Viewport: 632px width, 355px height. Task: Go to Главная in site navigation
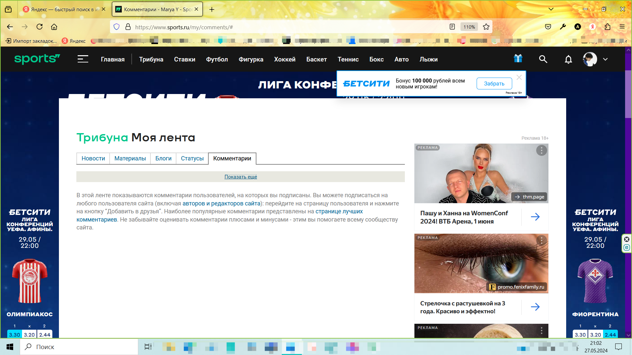(113, 59)
